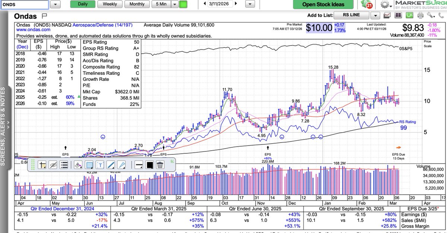This screenshot has width=447, height=233.
Task: Click the 15.28 price high label
Action: [333, 67]
